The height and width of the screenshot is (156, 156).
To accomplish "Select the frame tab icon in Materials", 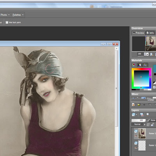I will pos(134,65).
